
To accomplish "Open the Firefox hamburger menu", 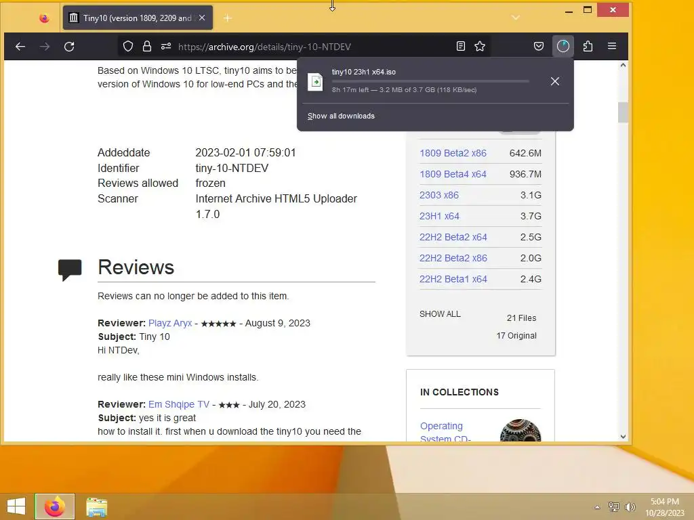I will point(612,46).
